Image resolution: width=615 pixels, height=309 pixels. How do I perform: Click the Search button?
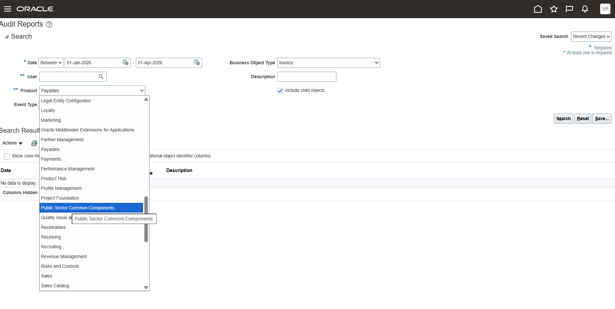tap(563, 118)
